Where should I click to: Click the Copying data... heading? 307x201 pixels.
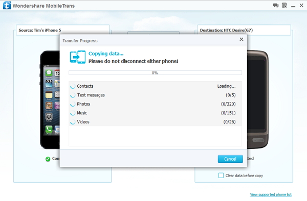[106, 54]
